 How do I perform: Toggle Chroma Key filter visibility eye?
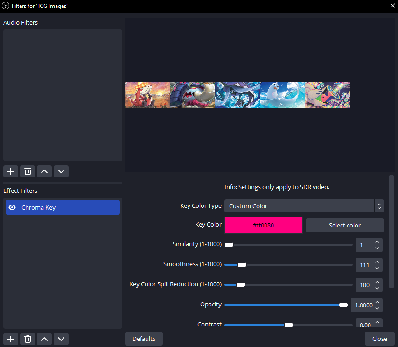click(x=12, y=207)
